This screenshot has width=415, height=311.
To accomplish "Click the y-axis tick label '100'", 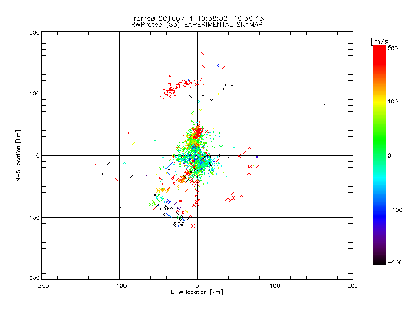I will [x=35, y=93].
